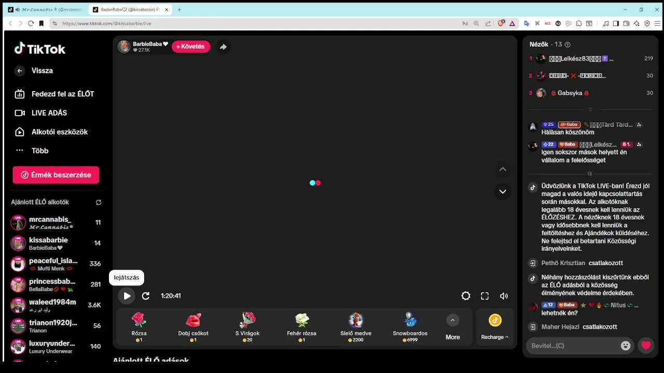The height and width of the screenshot is (373, 664).
Task: Reload the browser page
Action: (31, 23)
